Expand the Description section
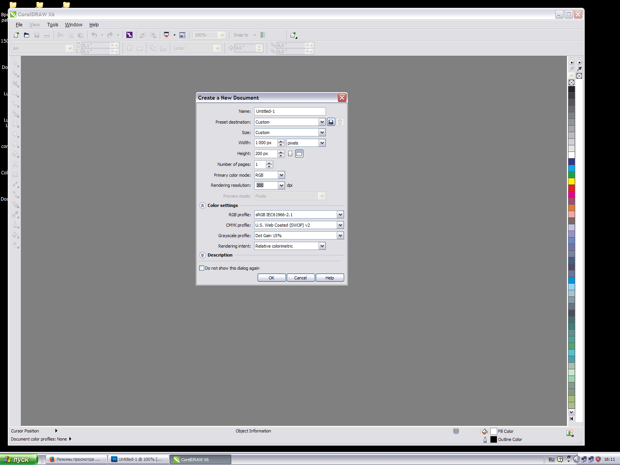 [x=202, y=255]
